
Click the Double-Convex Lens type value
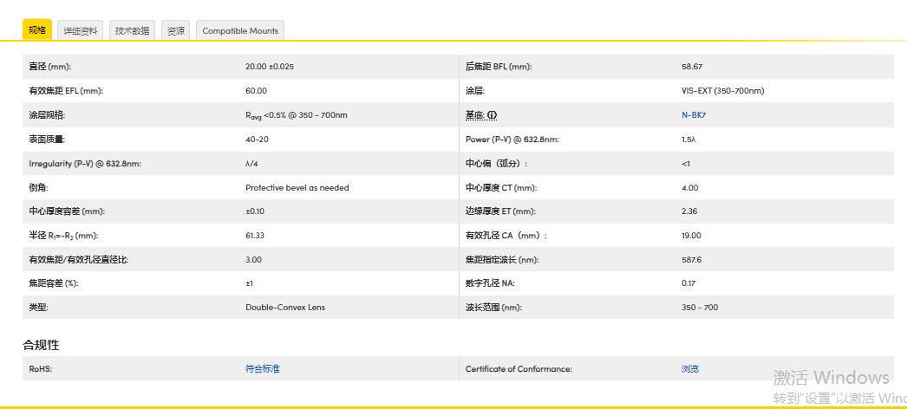coord(285,308)
